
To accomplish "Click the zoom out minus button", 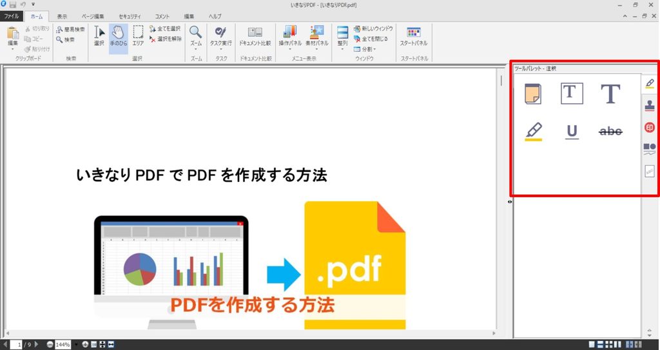I will (50, 345).
